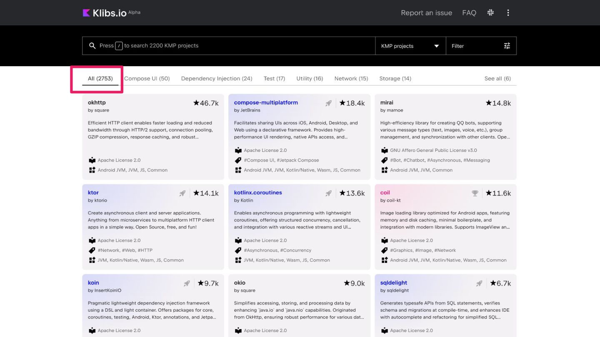
Task: Focus the search KMP projects field
Action: tap(229, 46)
